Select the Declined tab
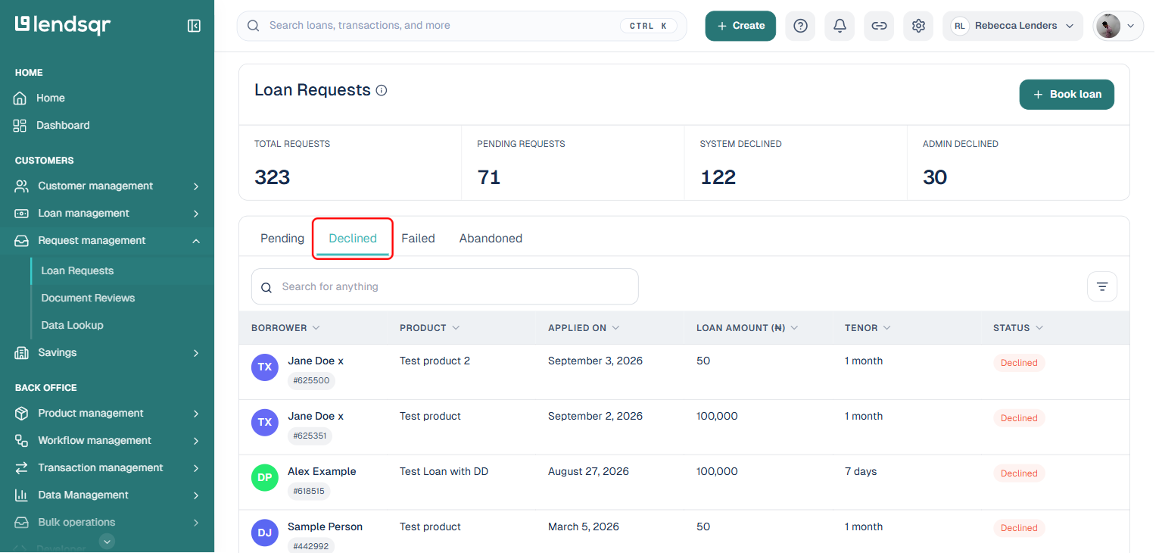 click(x=353, y=238)
